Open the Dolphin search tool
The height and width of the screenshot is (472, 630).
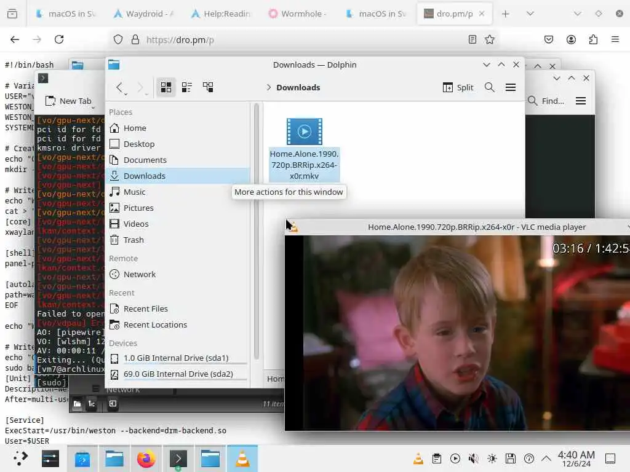pos(489,87)
